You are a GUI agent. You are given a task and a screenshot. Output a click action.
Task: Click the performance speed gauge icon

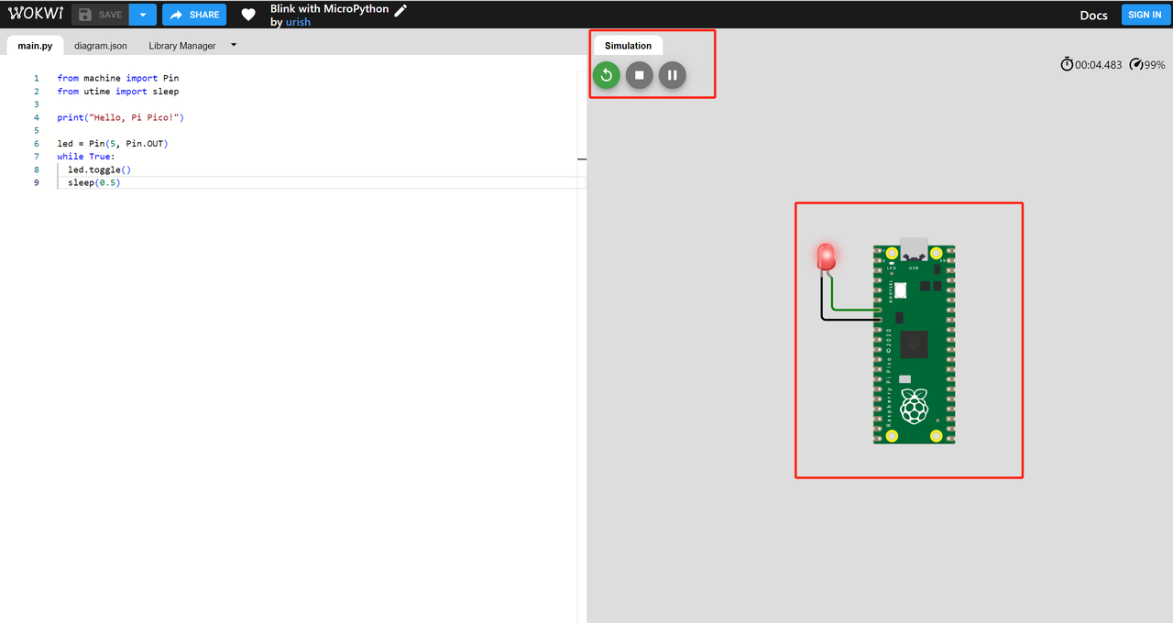(1136, 64)
